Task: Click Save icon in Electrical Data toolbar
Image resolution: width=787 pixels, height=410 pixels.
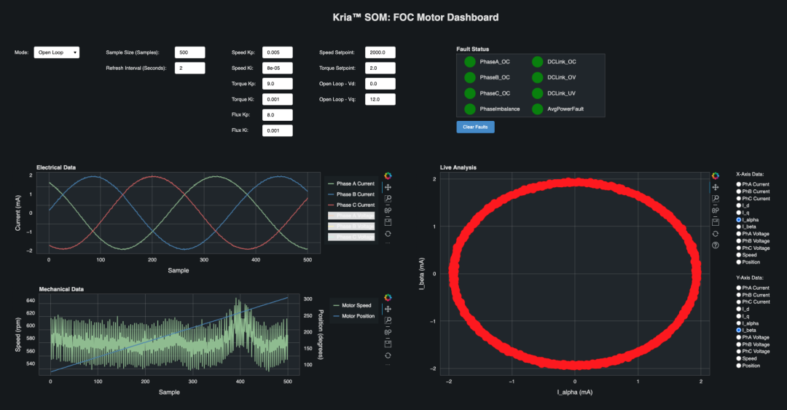Action: pos(388,222)
